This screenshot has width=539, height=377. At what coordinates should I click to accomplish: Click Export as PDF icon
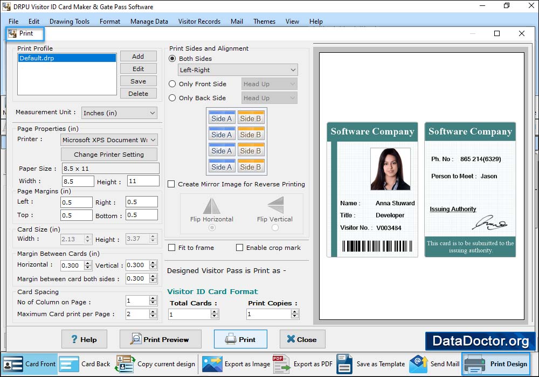(281, 364)
